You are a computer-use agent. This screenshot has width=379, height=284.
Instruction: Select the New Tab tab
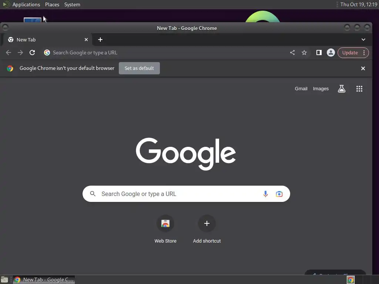(47, 40)
